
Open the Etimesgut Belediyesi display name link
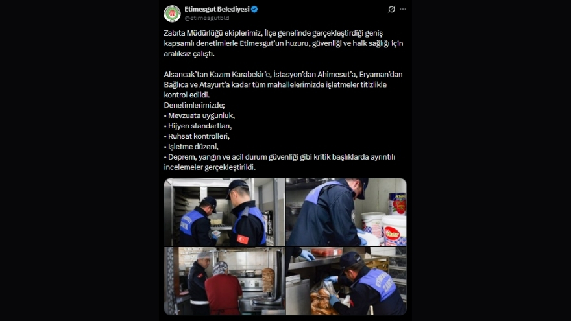[x=217, y=10]
